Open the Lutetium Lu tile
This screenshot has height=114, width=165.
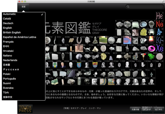click(152, 73)
